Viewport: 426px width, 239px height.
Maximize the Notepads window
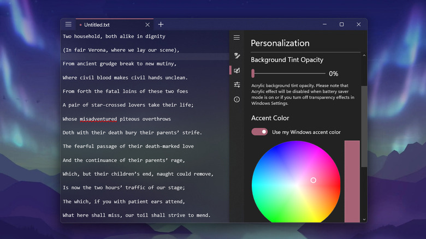tap(341, 25)
